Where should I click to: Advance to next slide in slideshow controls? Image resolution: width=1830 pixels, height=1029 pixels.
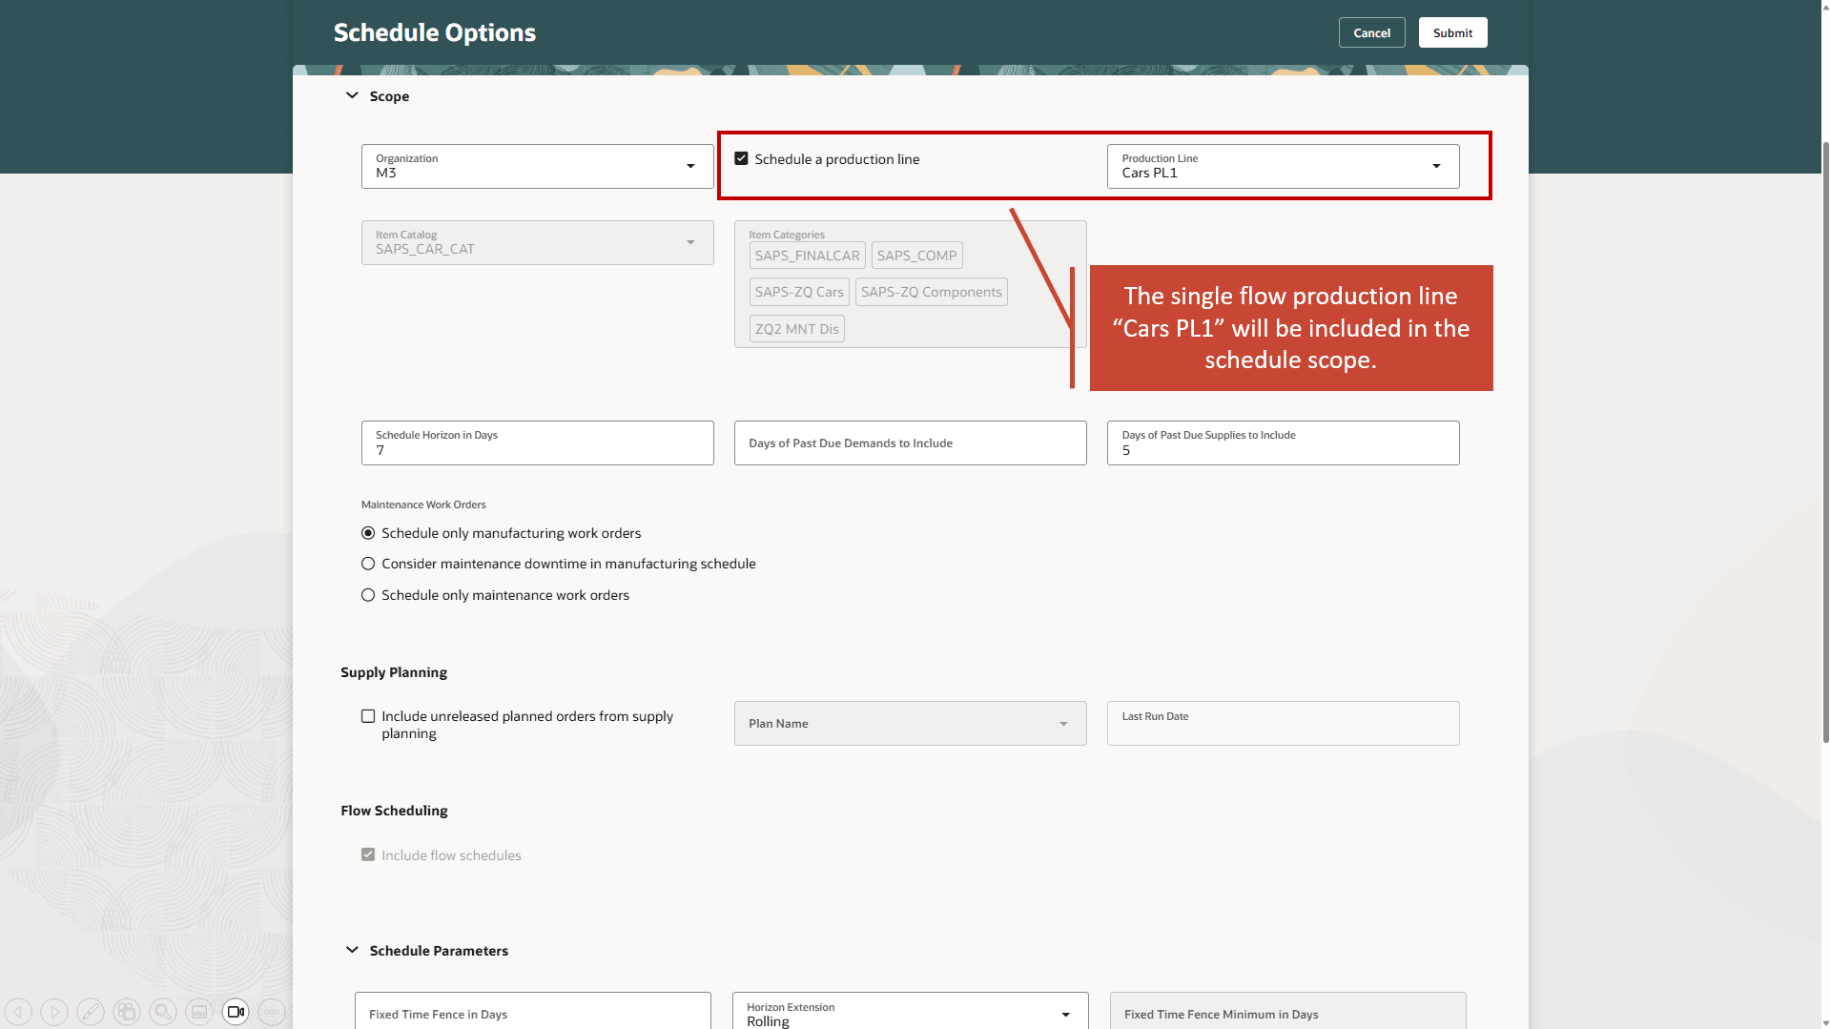coord(54,1012)
